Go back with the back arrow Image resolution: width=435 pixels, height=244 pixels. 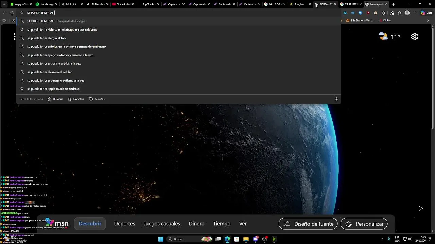point(4,13)
